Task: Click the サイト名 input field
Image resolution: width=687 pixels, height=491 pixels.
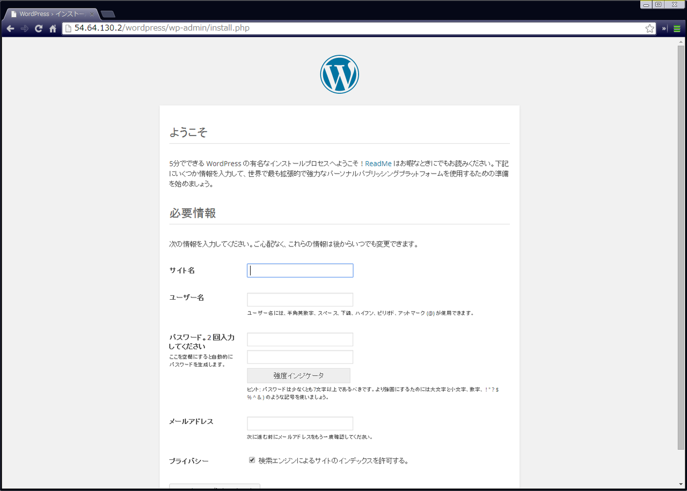Action: click(300, 271)
